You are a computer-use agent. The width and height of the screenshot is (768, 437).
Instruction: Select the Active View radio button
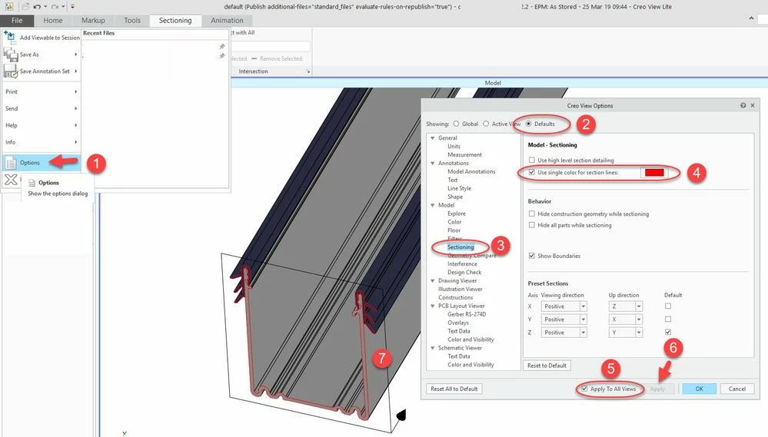486,124
